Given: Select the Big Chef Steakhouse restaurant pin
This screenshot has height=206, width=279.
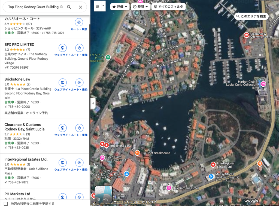Looking at the screenshot, I should pyautogui.click(x=137, y=153).
